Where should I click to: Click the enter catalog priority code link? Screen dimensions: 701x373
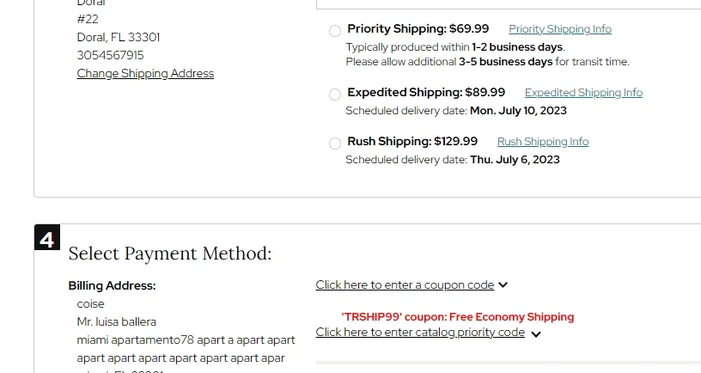click(x=420, y=333)
